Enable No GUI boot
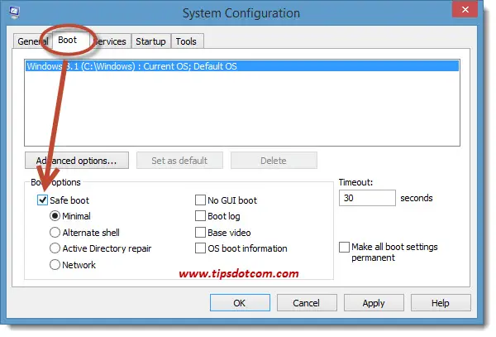 coord(200,200)
